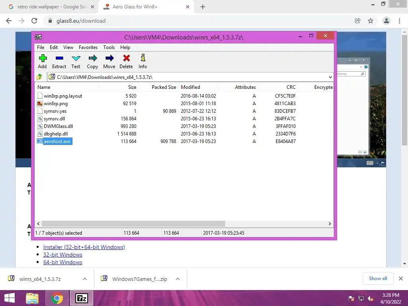Open the Tools menu
The height and width of the screenshot is (306, 408).
[x=109, y=47]
